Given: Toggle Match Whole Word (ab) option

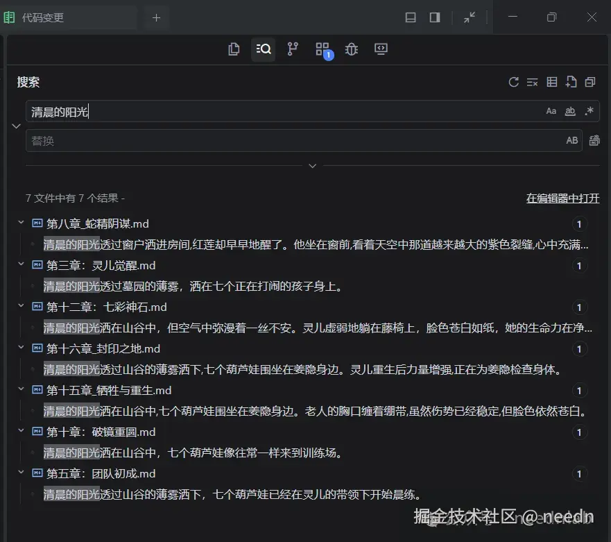Looking at the screenshot, I should pos(570,111).
